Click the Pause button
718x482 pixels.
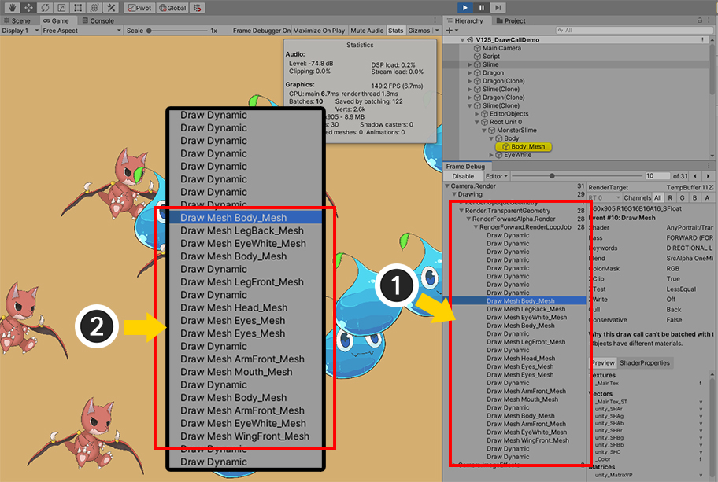[481, 7]
